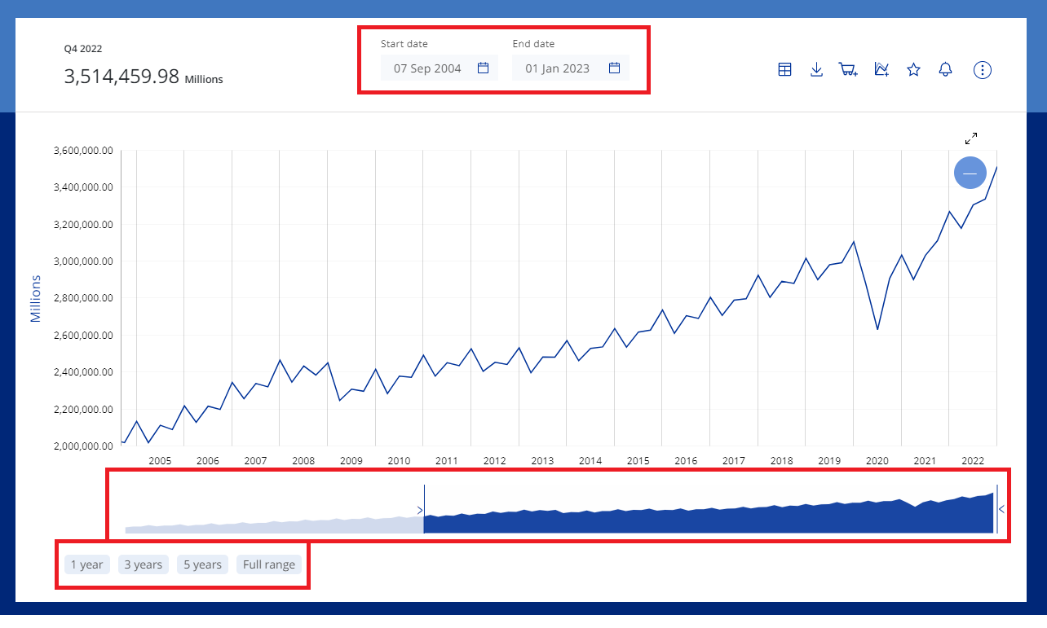Click the right handle of the range slider
The height and width of the screenshot is (628, 1047).
998,508
